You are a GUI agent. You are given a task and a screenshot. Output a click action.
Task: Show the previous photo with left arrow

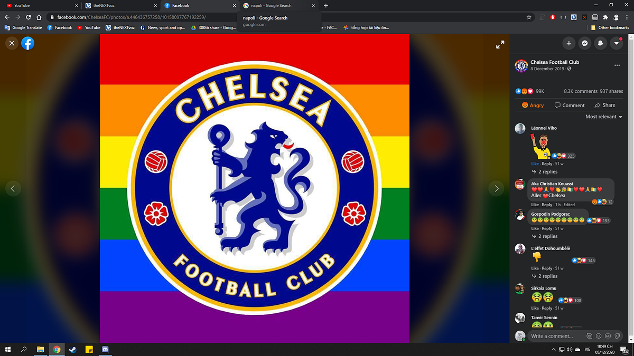[13, 188]
